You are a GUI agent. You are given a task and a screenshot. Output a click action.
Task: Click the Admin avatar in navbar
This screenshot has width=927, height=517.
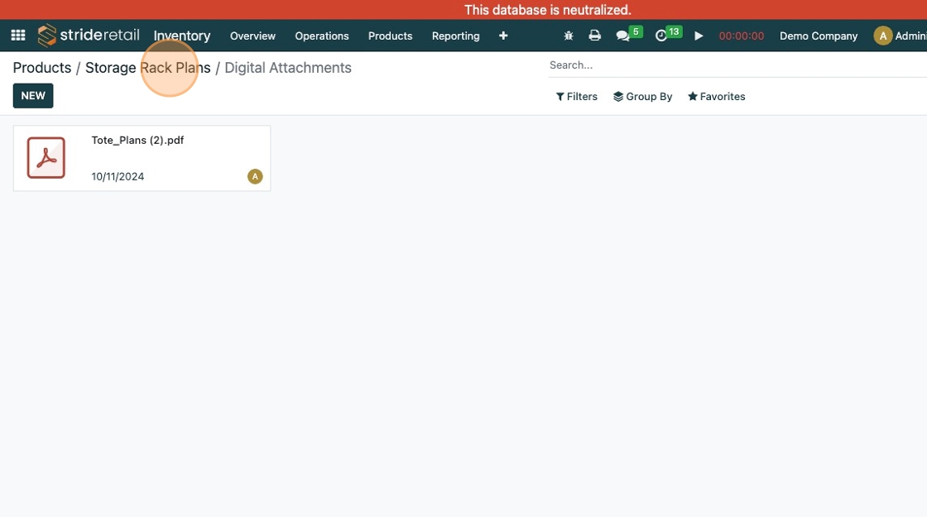[x=882, y=36]
